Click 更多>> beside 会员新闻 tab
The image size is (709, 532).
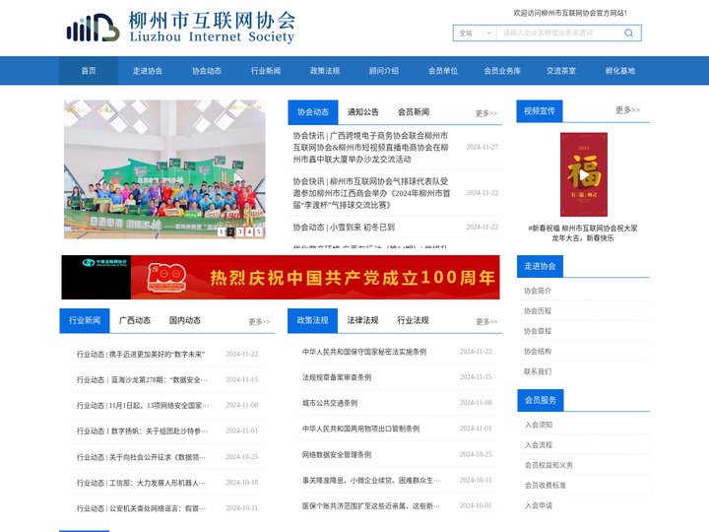click(486, 113)
